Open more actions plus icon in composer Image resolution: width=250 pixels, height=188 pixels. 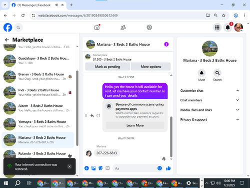(86, 168)
